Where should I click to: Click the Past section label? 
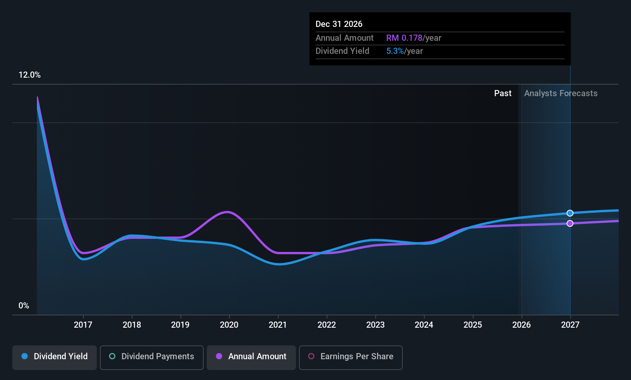pyautogui.click(x=503, y=93)
